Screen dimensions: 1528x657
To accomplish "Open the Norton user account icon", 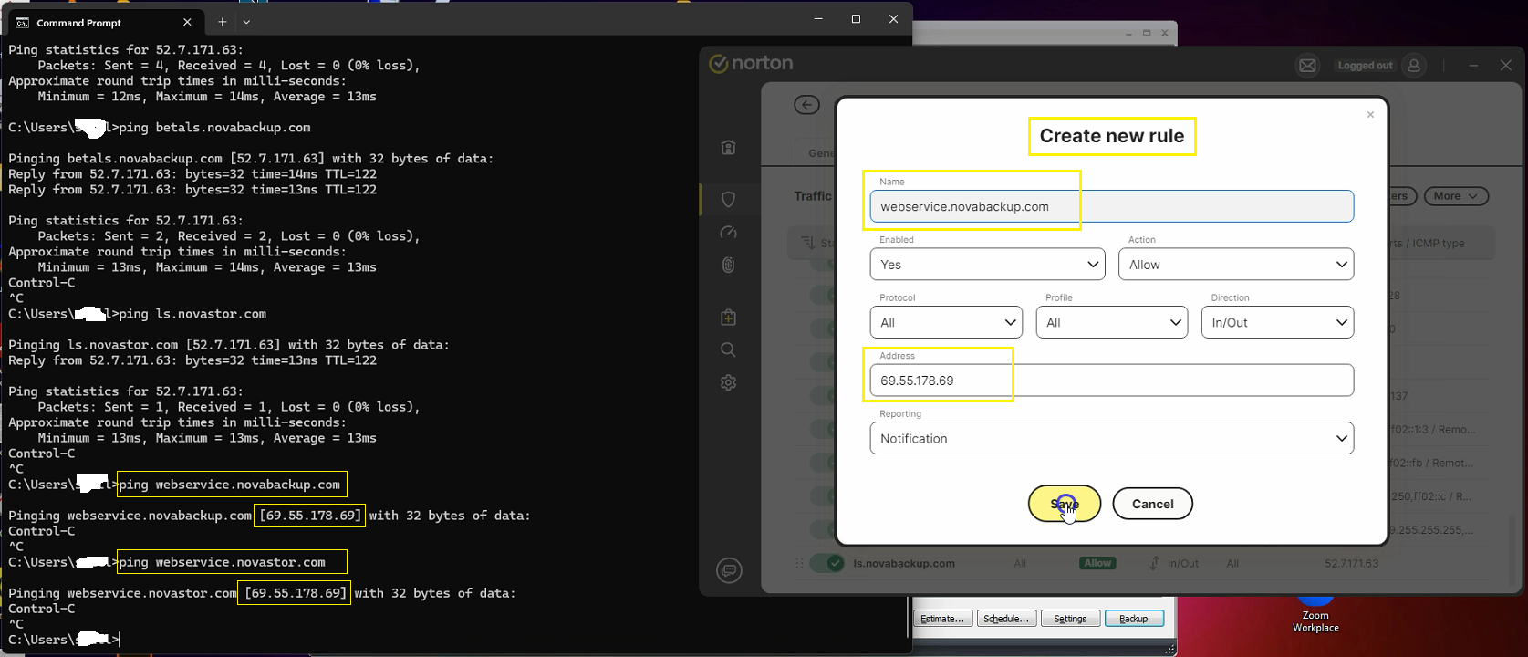I will coord(1414,66).
